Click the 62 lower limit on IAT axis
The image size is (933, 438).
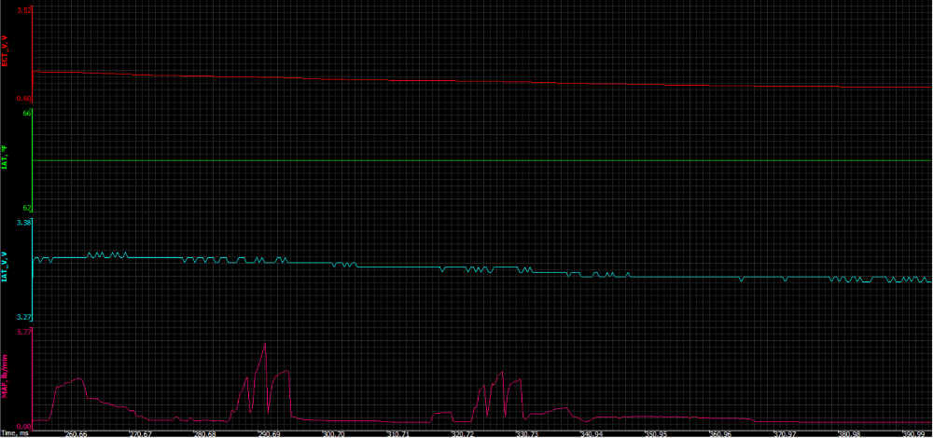(27, 208)
